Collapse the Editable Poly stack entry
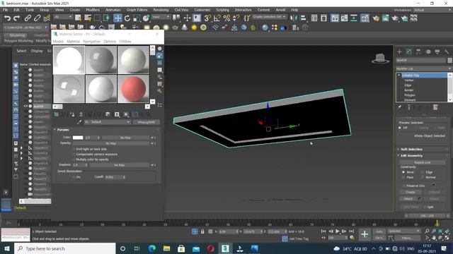Image resolution: width=453 pixels, height=254 pixels. tap(399, 75)
